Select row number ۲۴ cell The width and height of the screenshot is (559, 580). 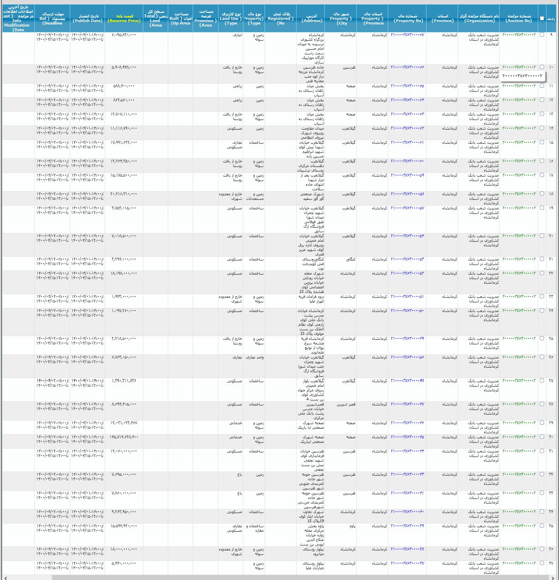(551, 311)
